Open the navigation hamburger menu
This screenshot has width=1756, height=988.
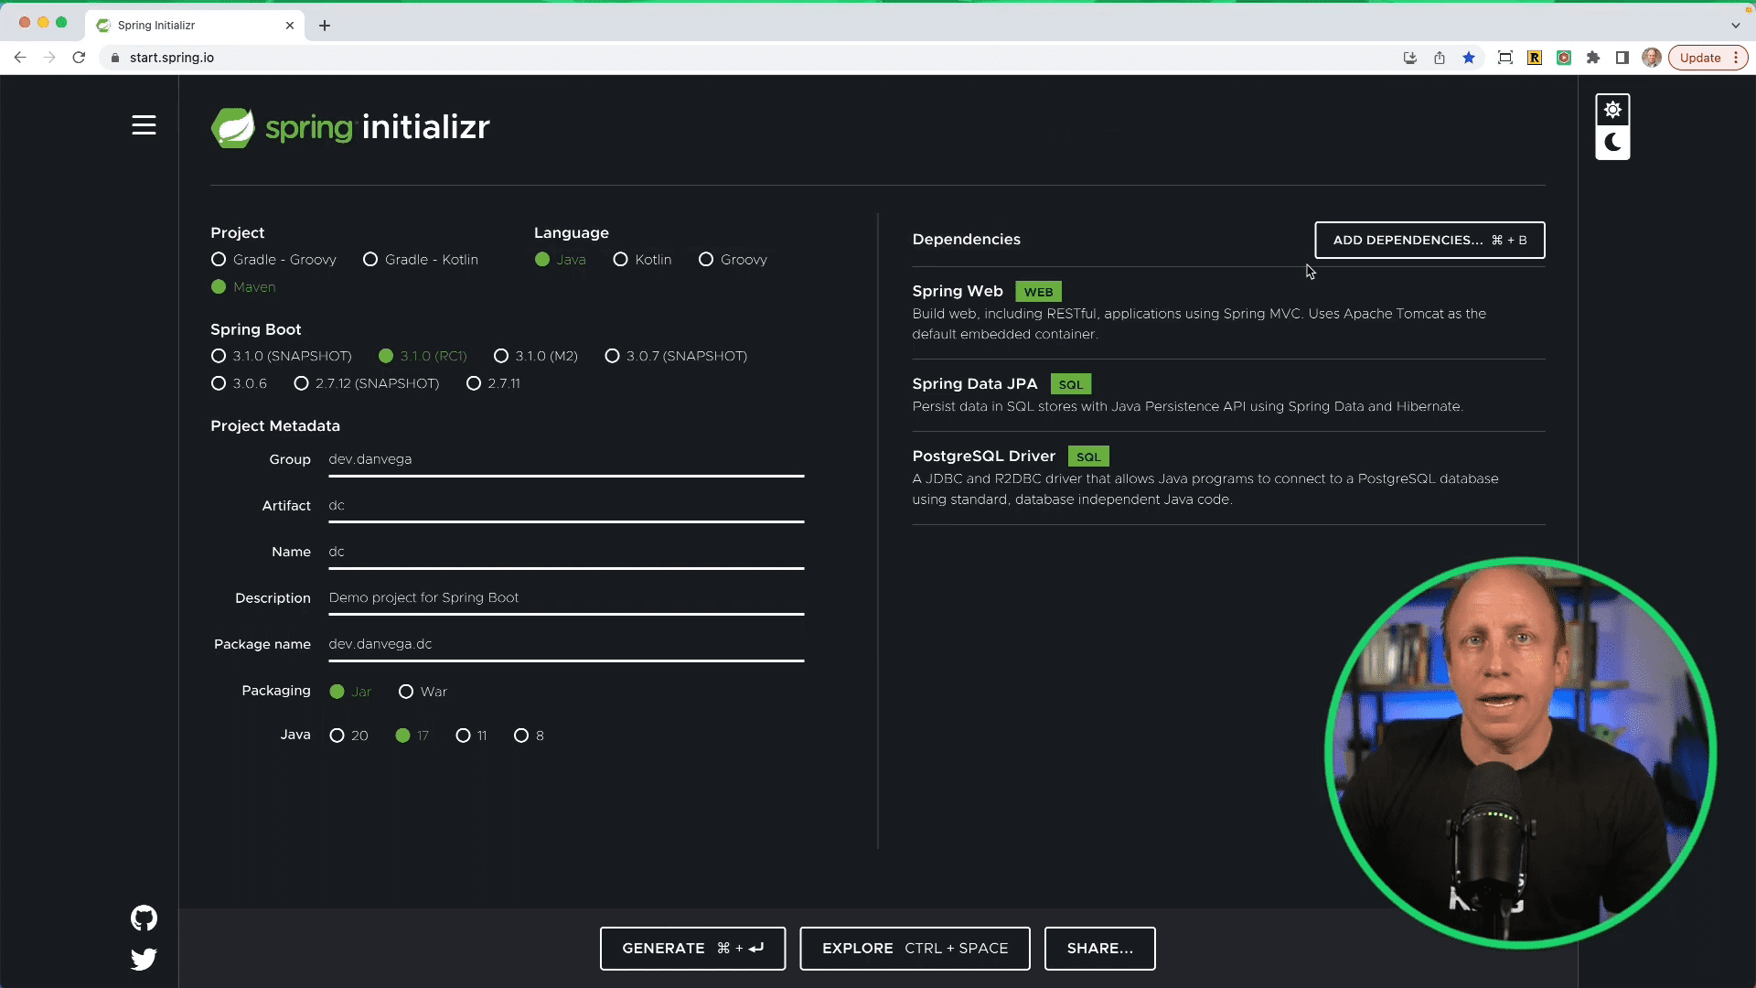pos(144,125)
